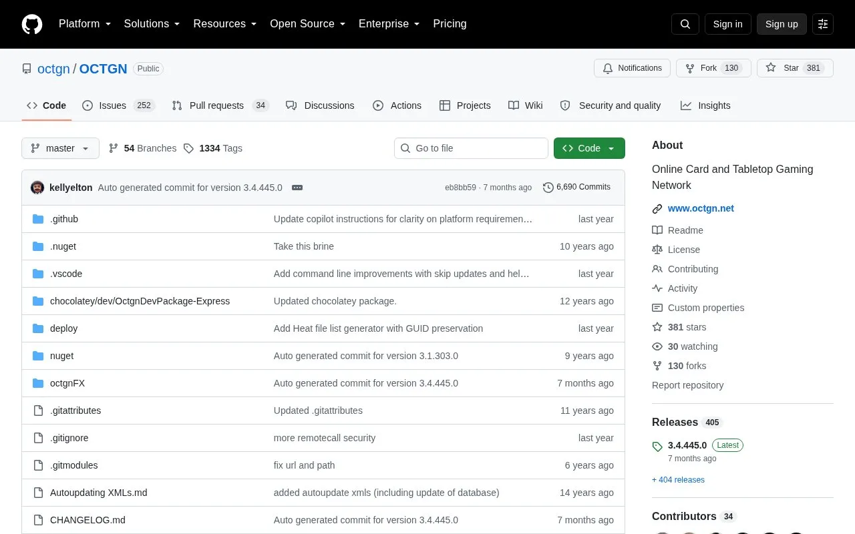This screenshot has width=855, height=534.
Task: Go to the GitHub home logo
Action: (x=32, y=24)
